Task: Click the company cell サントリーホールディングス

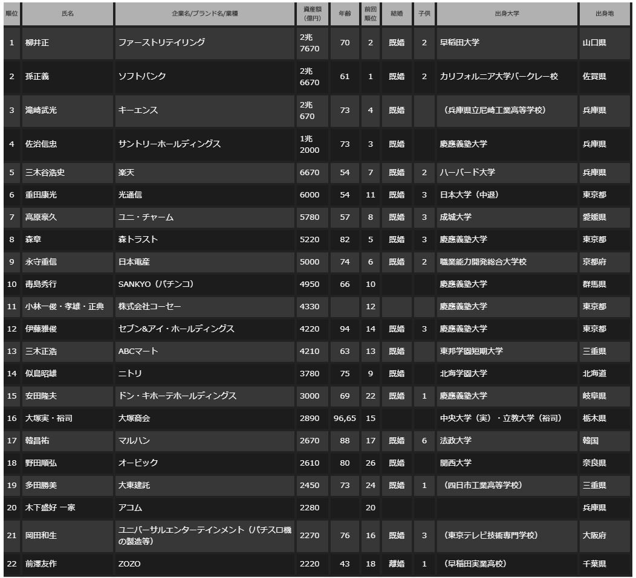Action: [x=205, y=144]
